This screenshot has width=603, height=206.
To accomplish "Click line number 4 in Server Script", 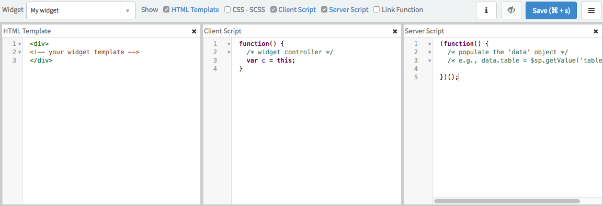I will (x=416, y=69).
